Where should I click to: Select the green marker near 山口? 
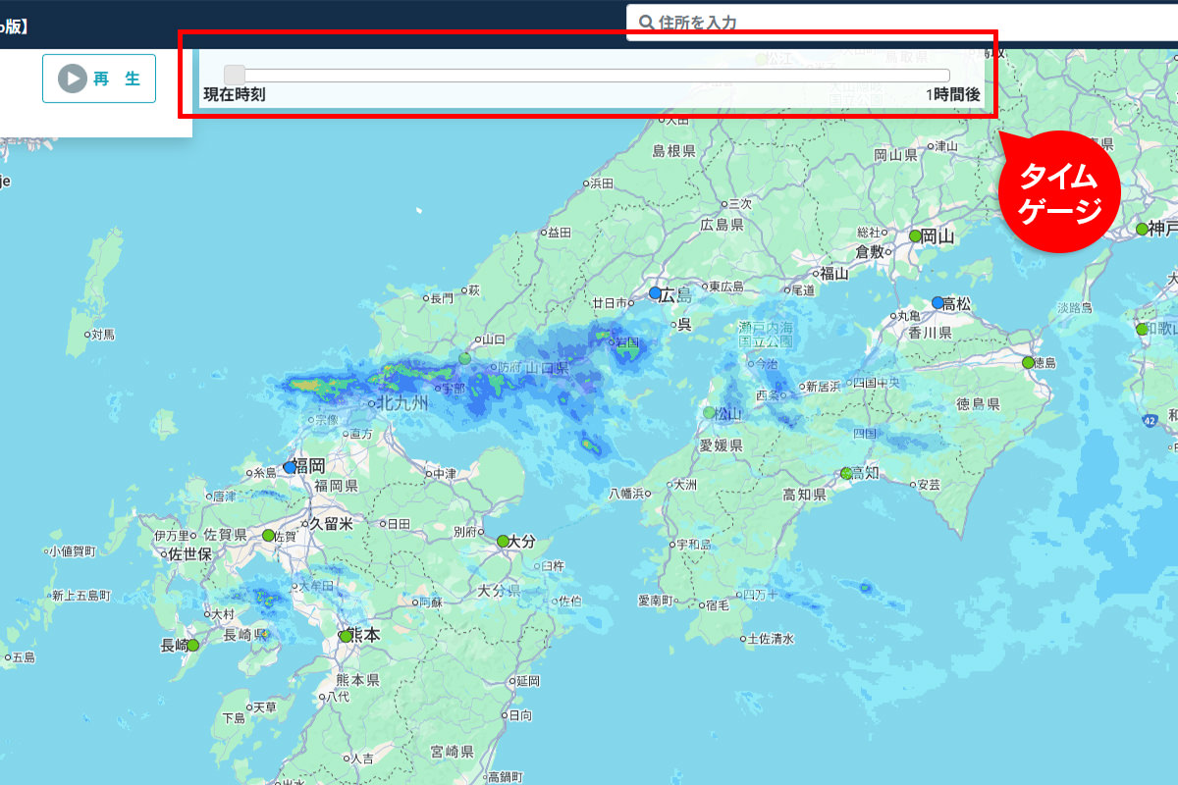pos(465,358)
